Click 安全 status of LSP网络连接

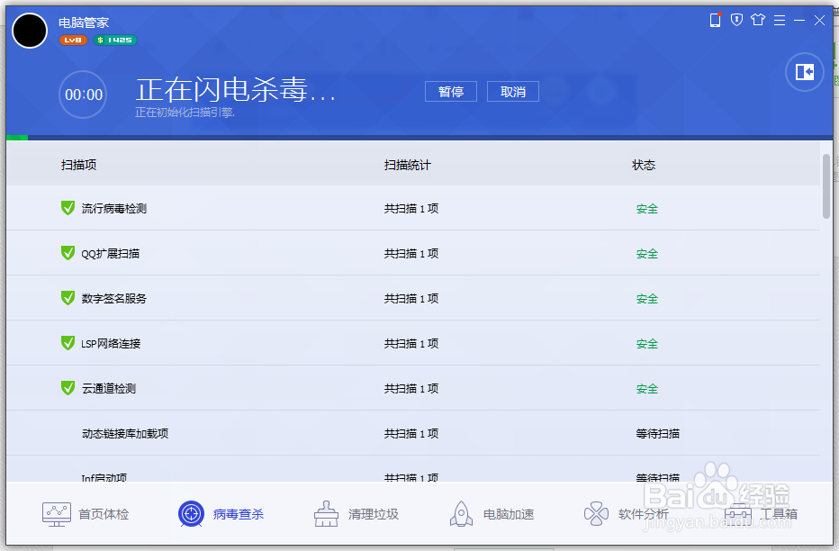647,343
